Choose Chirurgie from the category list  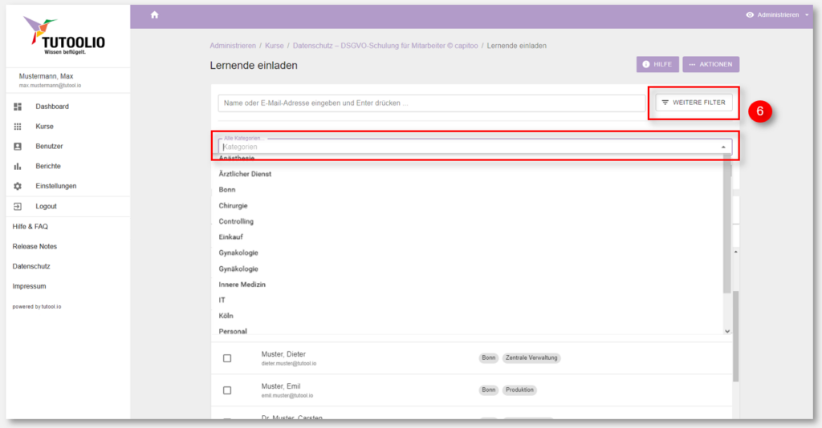234,206
